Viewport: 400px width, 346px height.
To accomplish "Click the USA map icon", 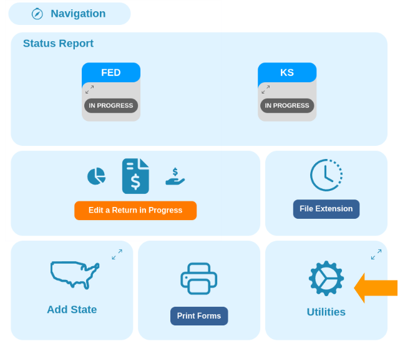I will point(75,275).
